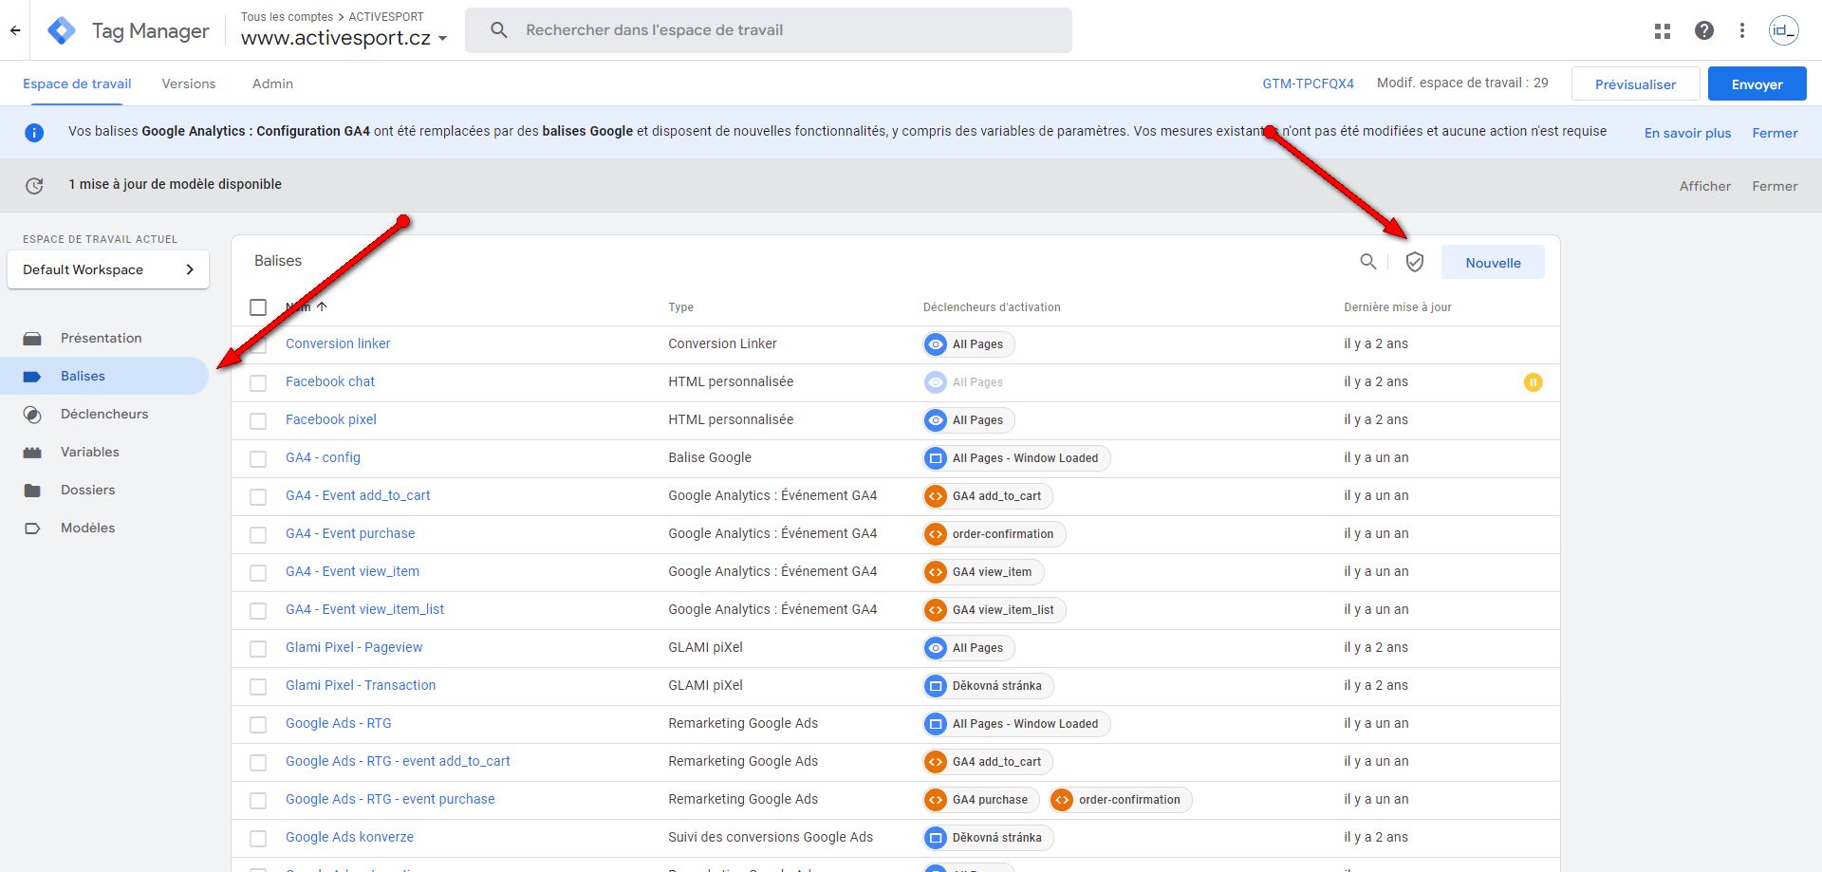Open the GTM-TPCFQX4 container ID
The height and width of the screenshot is (872, 1822).
(1308, 83)
